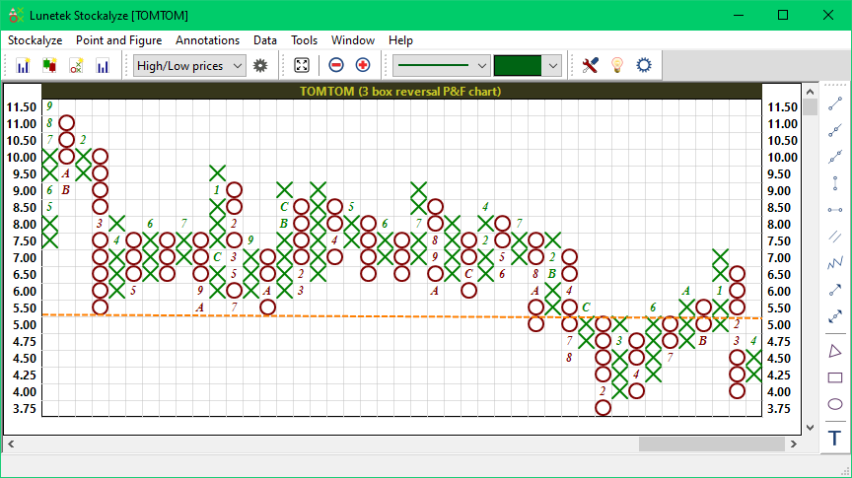Open the Help menu

pyautogui.click(x=400, y=40)
